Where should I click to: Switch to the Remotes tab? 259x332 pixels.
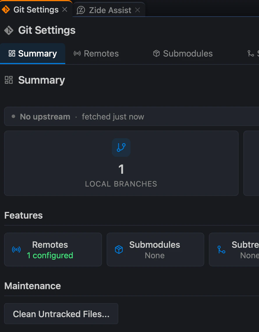[x=96, y=54]
